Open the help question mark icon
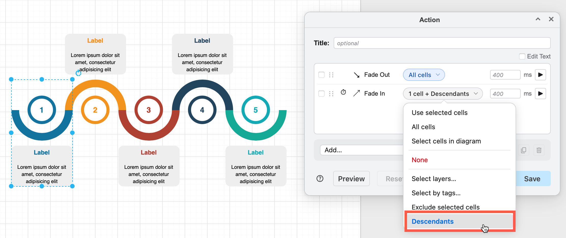 click(x=320, y=178)
